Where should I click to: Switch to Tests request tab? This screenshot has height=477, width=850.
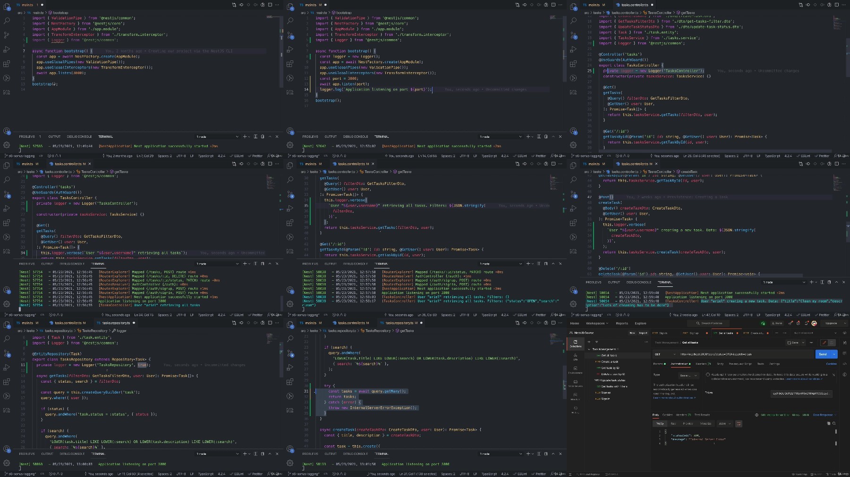pos(761,364)
